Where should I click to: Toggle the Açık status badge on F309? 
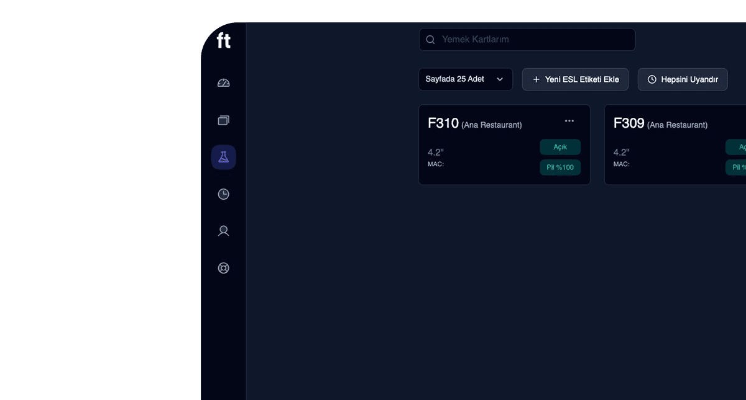click(737, 147)
